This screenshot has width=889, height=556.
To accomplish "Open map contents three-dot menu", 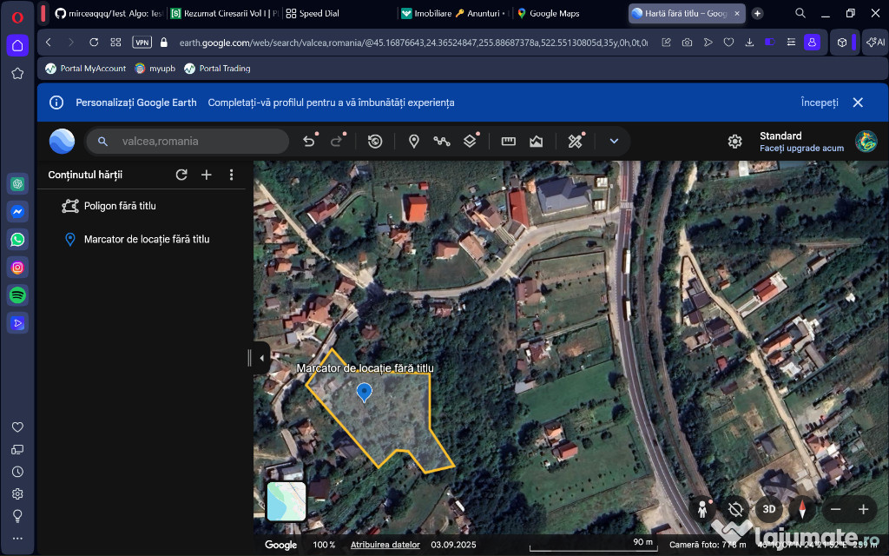I will coord(231,175).
